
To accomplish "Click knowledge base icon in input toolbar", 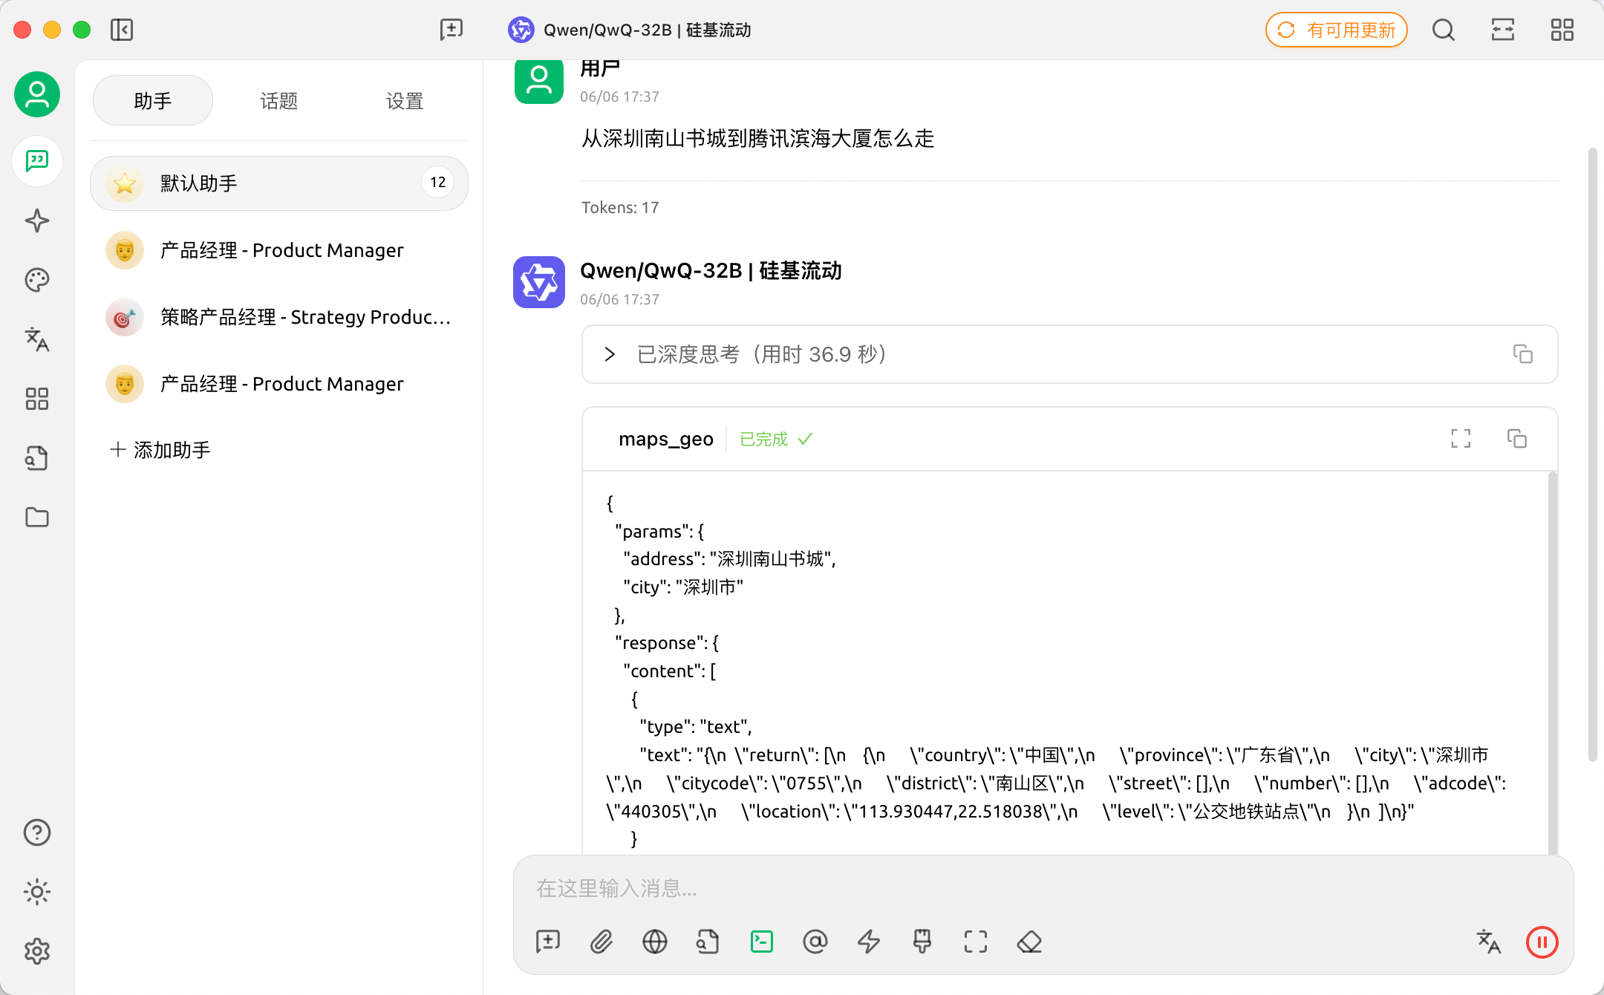I will (x=708, y=942).
